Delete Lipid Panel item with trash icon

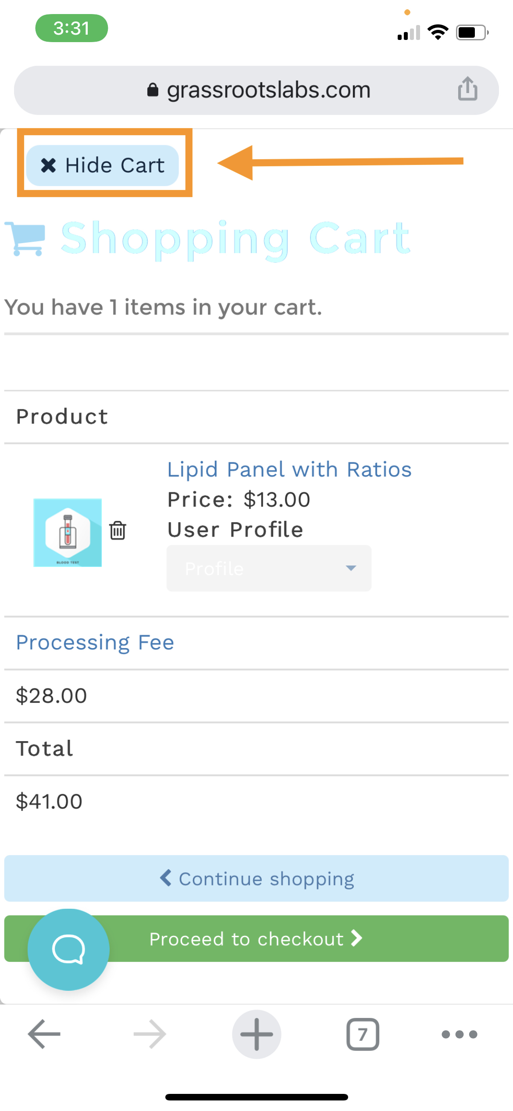pyautogui.click(x=118, y=530)
